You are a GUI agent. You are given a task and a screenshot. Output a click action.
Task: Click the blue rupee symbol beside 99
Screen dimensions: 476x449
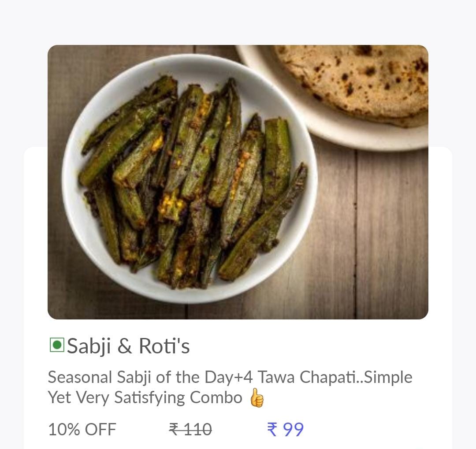tap(272, 429)
